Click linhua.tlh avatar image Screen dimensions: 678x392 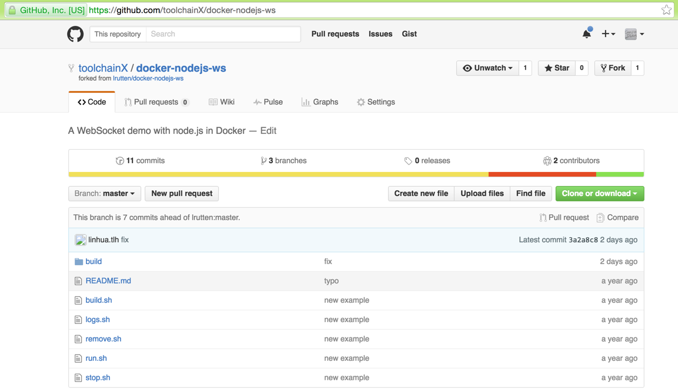coord(81,240)
